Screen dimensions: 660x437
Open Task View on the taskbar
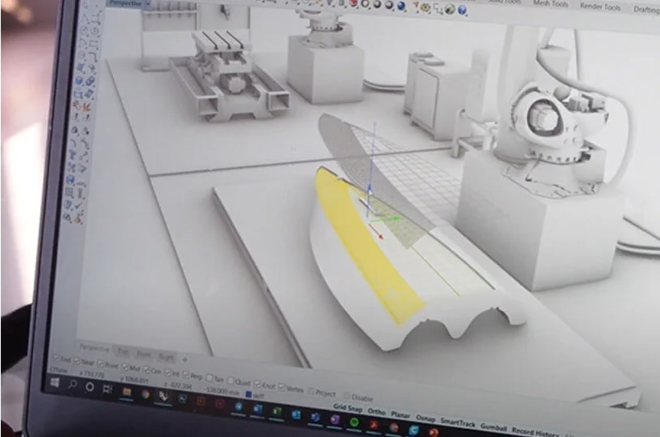pyautogui.click(x=108, y=389)
